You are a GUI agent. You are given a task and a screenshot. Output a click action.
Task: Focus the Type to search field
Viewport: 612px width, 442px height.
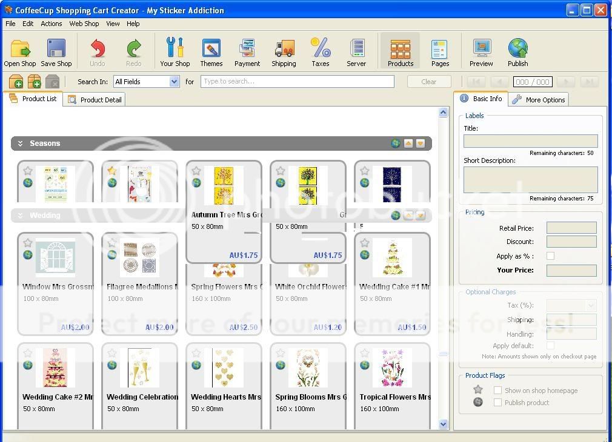(x=298, y=82)
